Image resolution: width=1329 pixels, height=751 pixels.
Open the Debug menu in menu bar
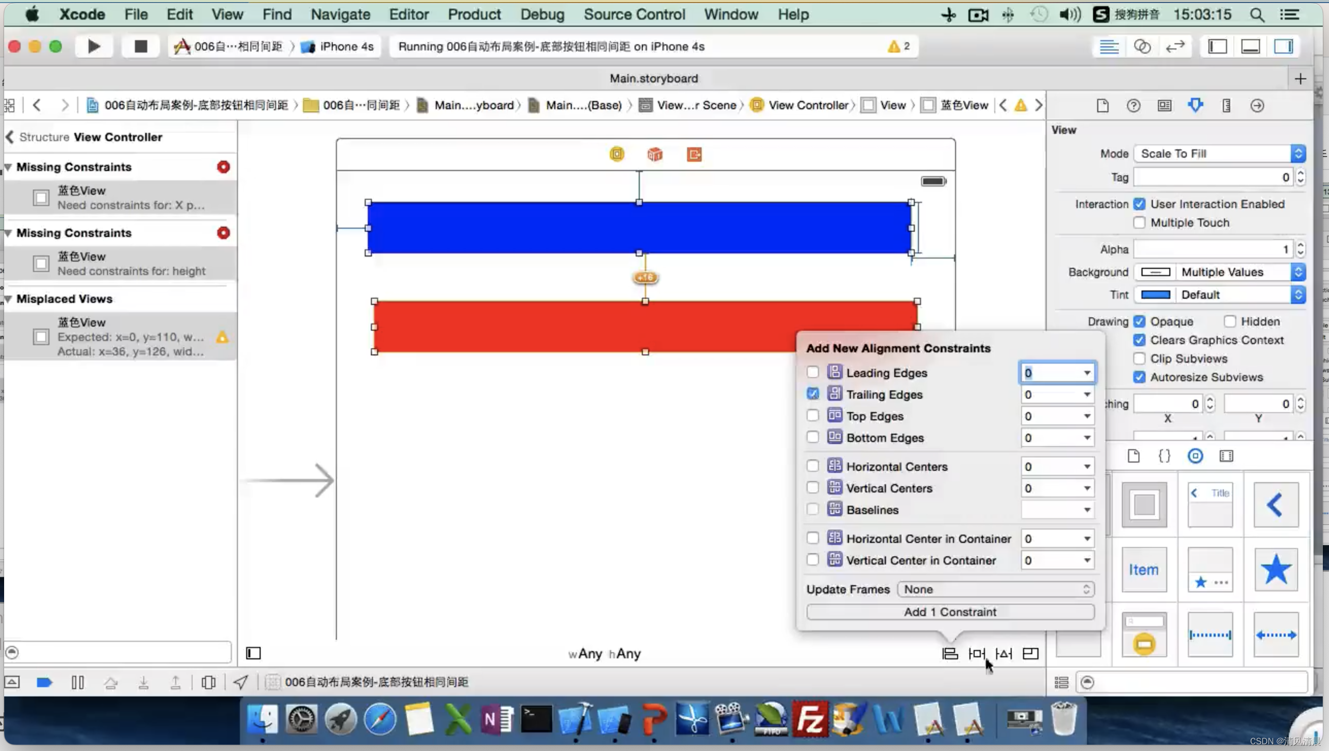point(542,14)
